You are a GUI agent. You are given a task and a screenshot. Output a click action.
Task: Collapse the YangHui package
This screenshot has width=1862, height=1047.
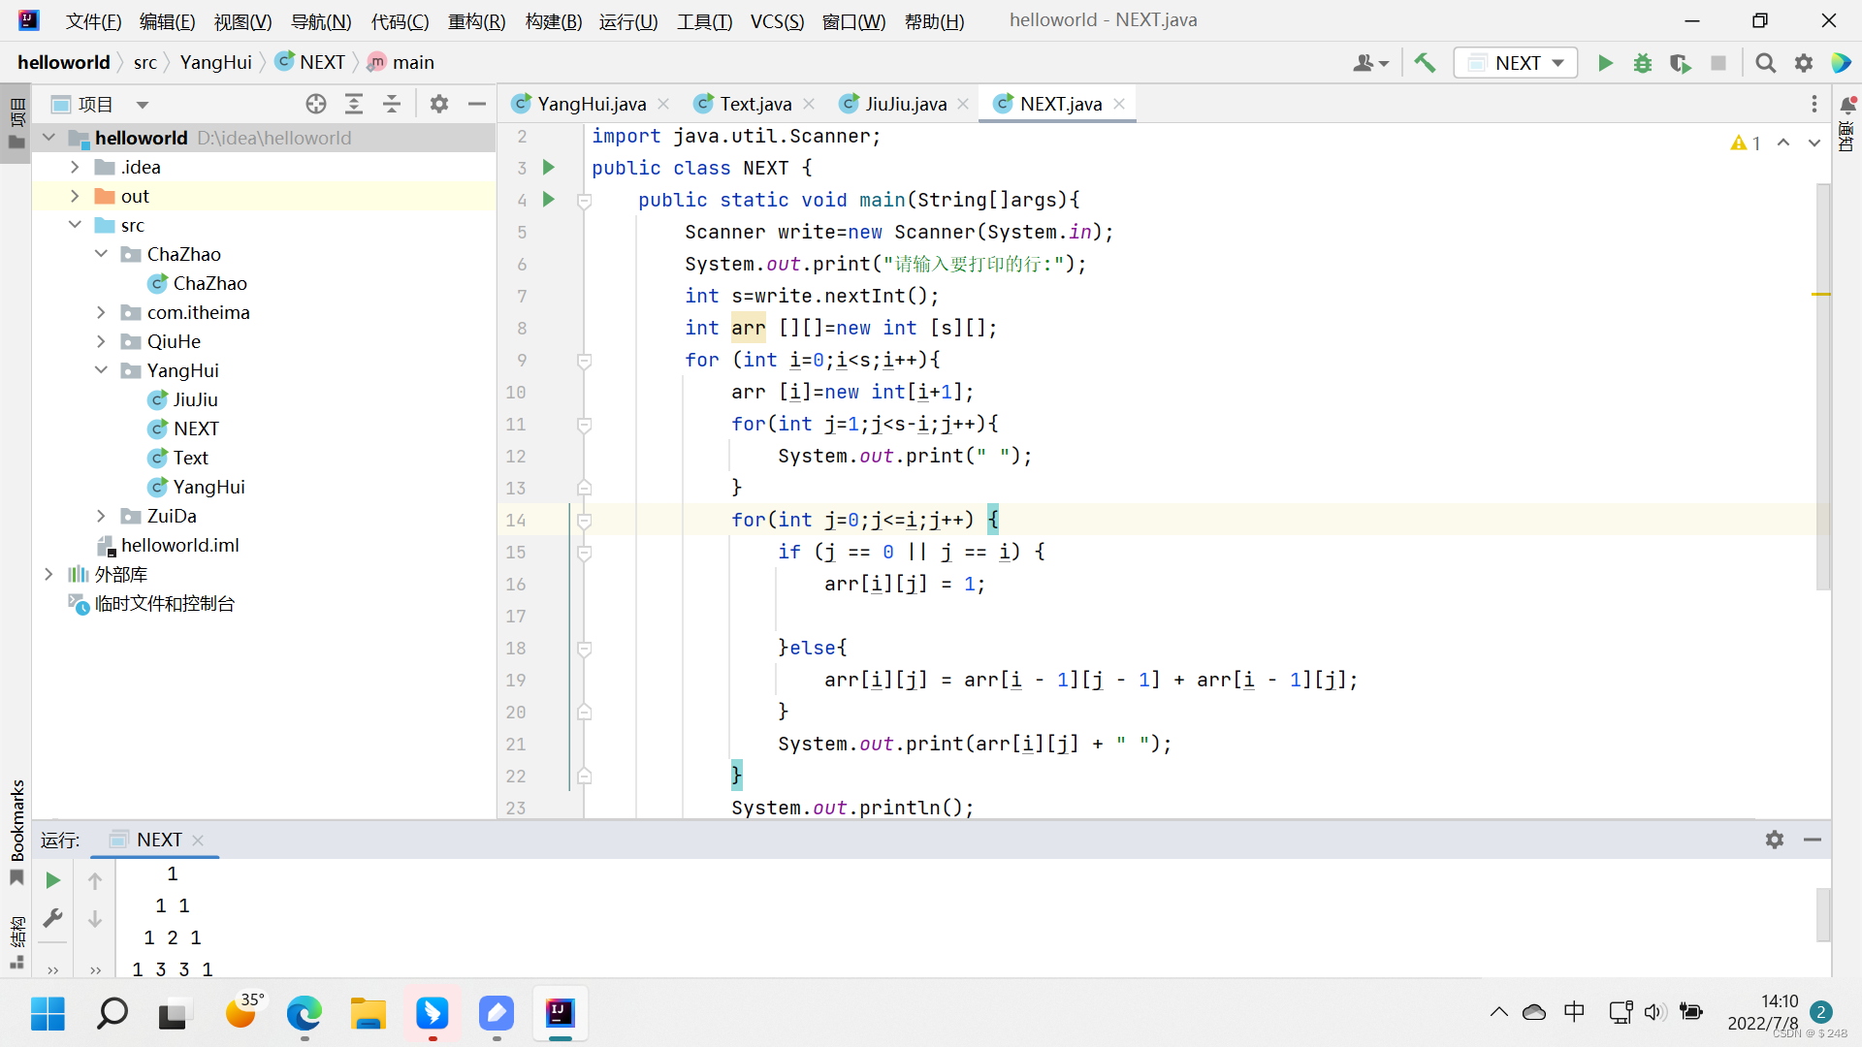coord(101,370)
